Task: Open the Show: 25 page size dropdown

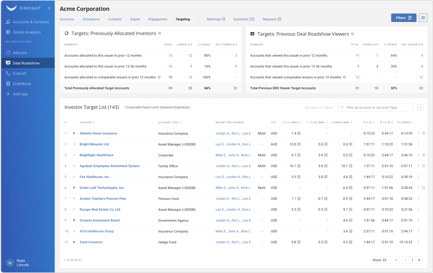Action: [385, 260]
